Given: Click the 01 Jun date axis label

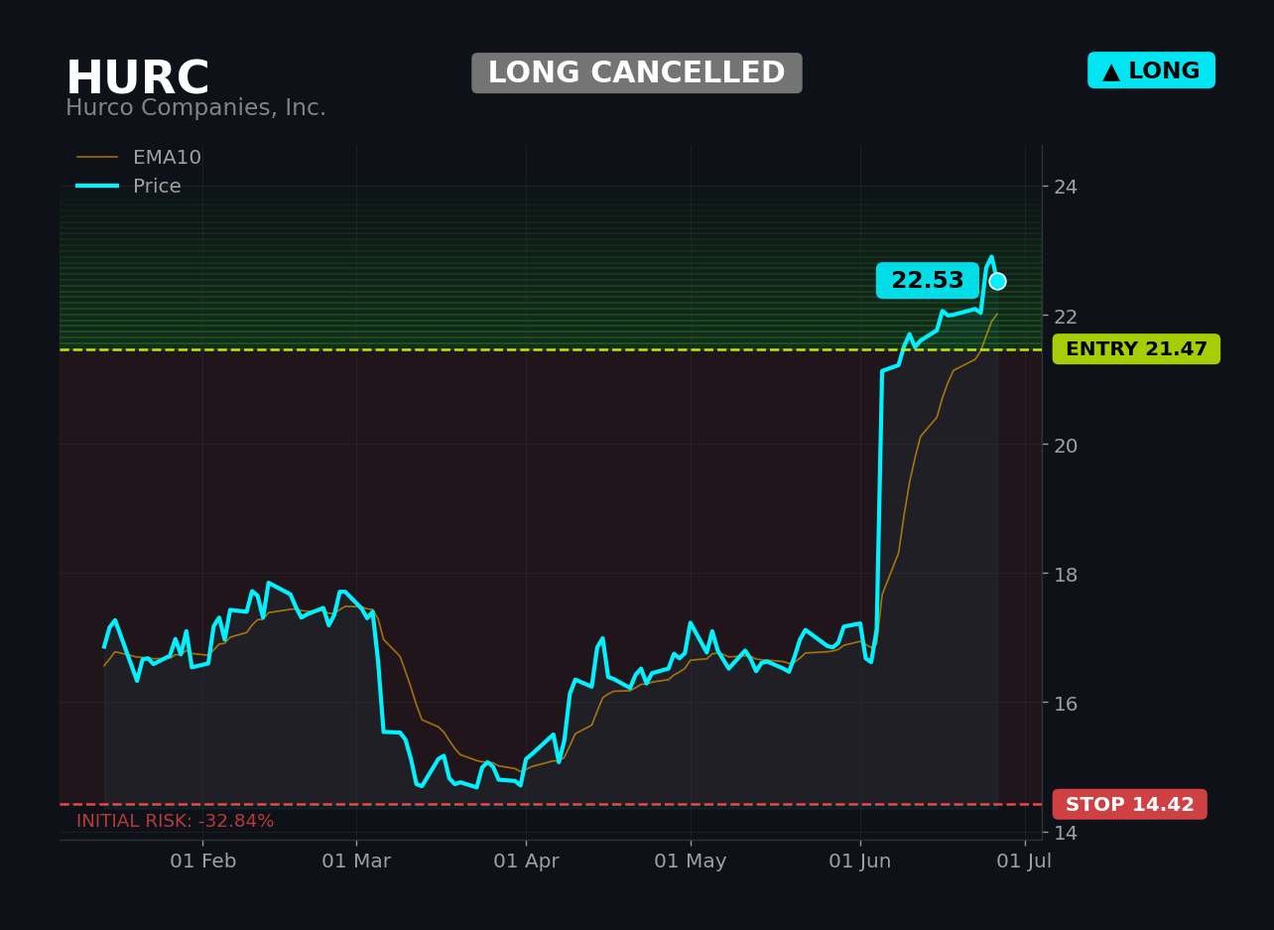Looking at the screenshot, I should click(860, 862).
